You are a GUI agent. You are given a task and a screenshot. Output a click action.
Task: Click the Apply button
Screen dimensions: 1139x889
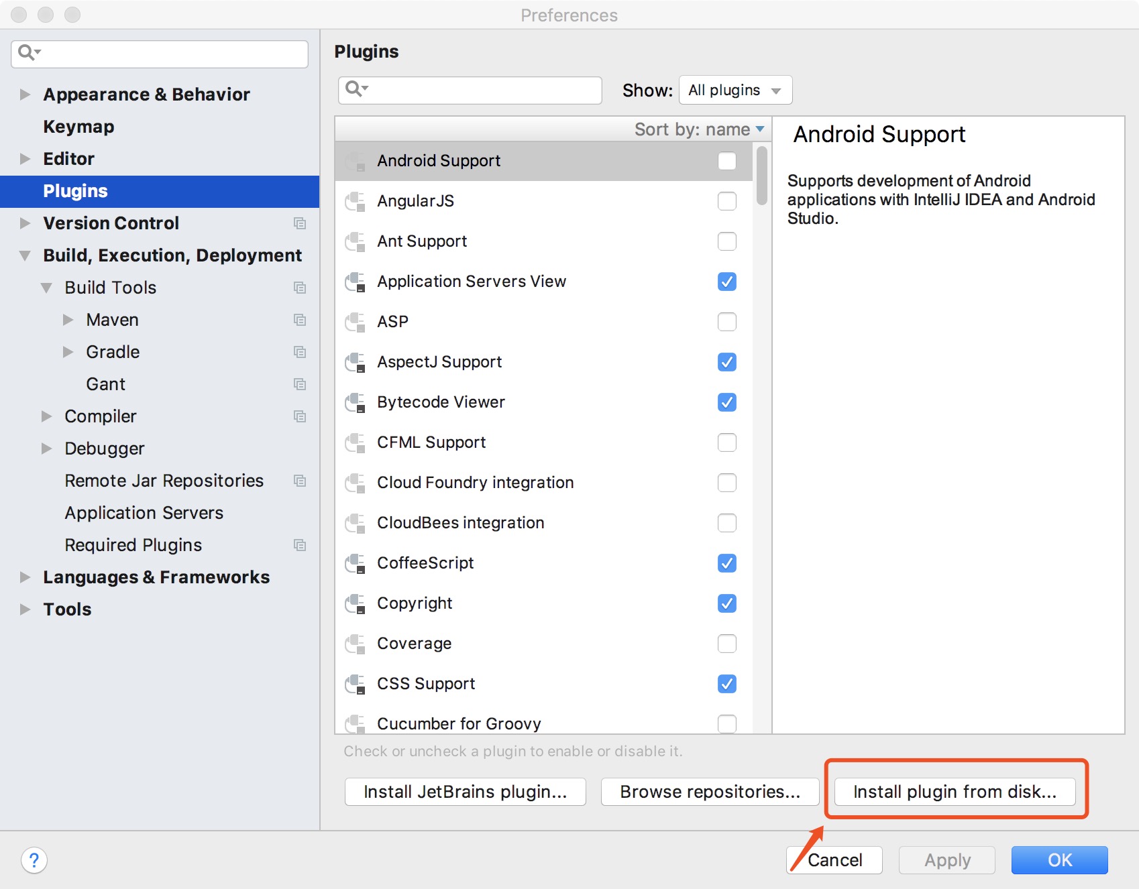947,860
